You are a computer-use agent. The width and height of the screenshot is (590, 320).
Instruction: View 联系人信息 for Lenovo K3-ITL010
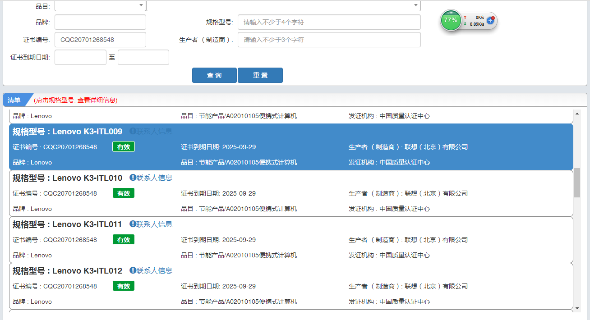(x=151, y=178)
